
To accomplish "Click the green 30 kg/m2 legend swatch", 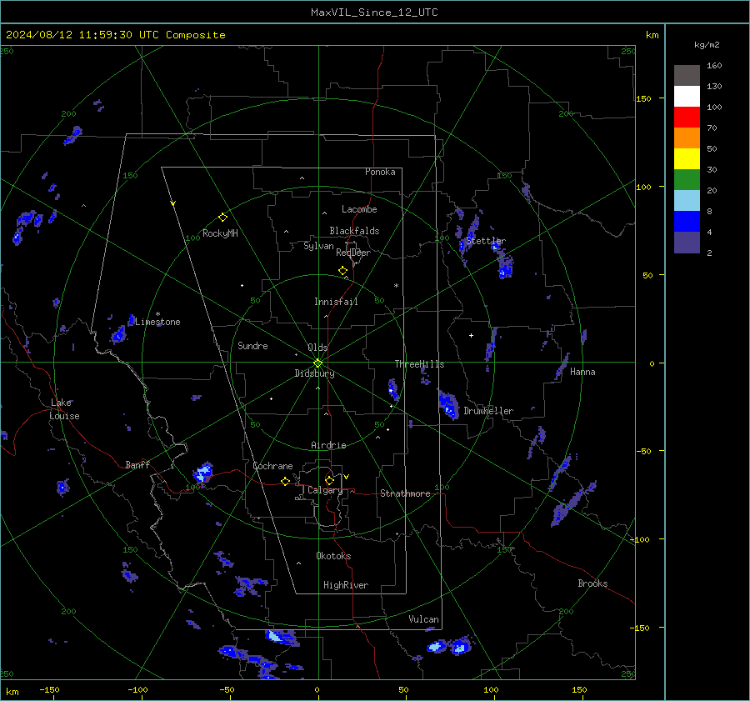I will click(x=687, y=179).
